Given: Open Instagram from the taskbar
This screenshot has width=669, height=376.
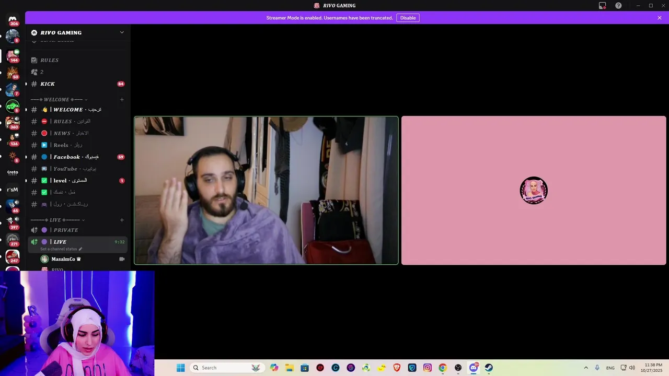Looking at the screenshot, I should (x=428, y=368).
